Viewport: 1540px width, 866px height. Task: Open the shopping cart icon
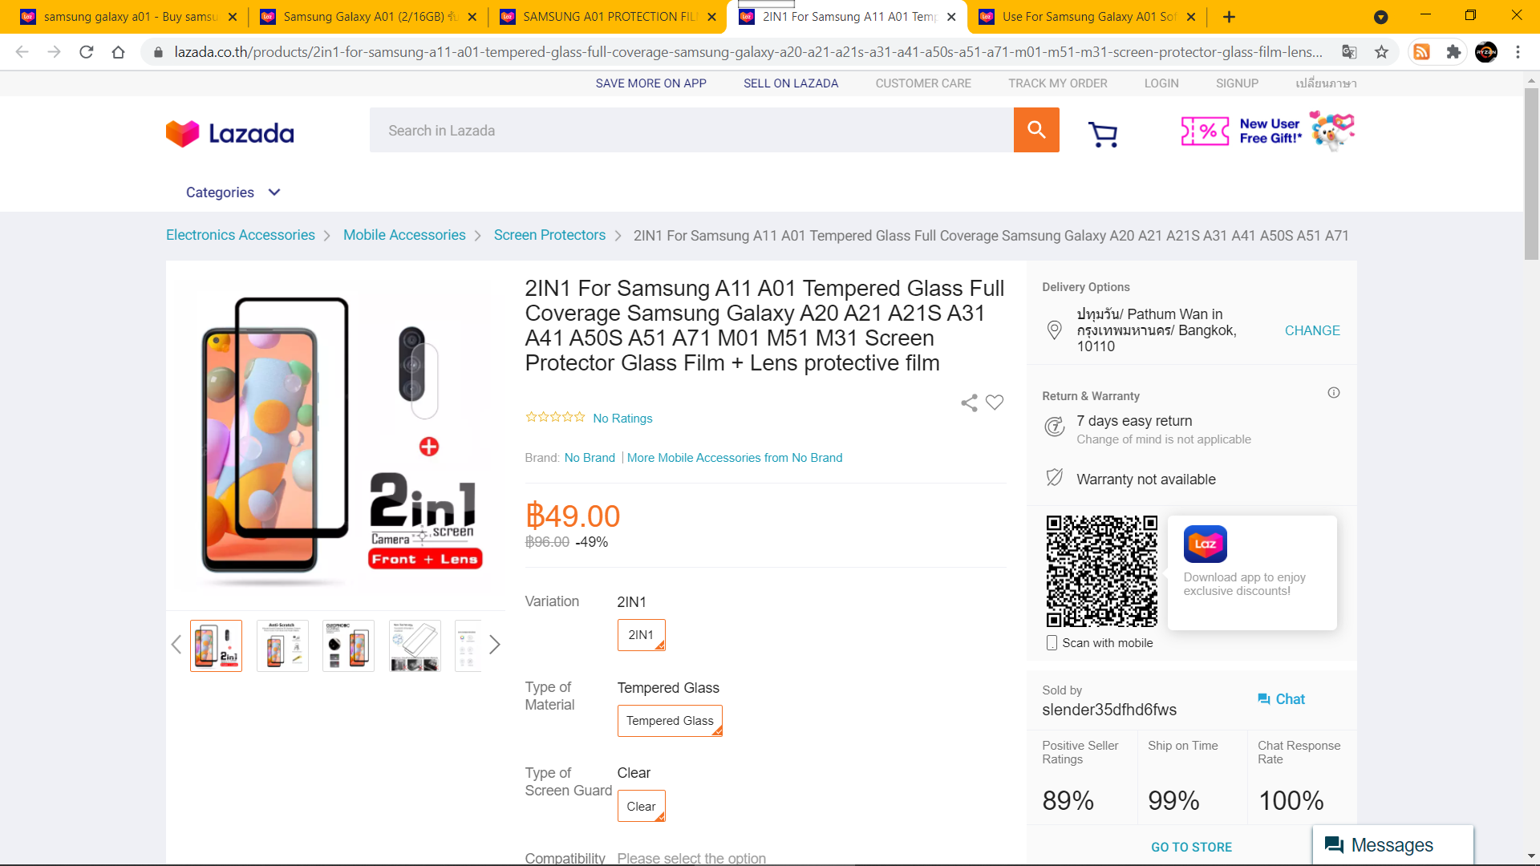1103,134
